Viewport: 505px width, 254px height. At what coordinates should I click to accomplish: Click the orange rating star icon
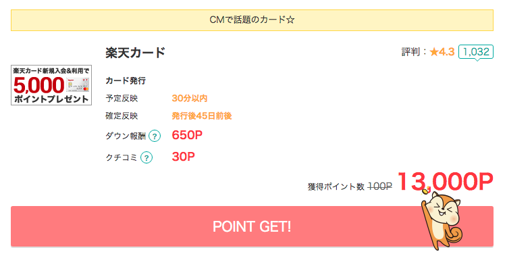click(x=434, y=52)
